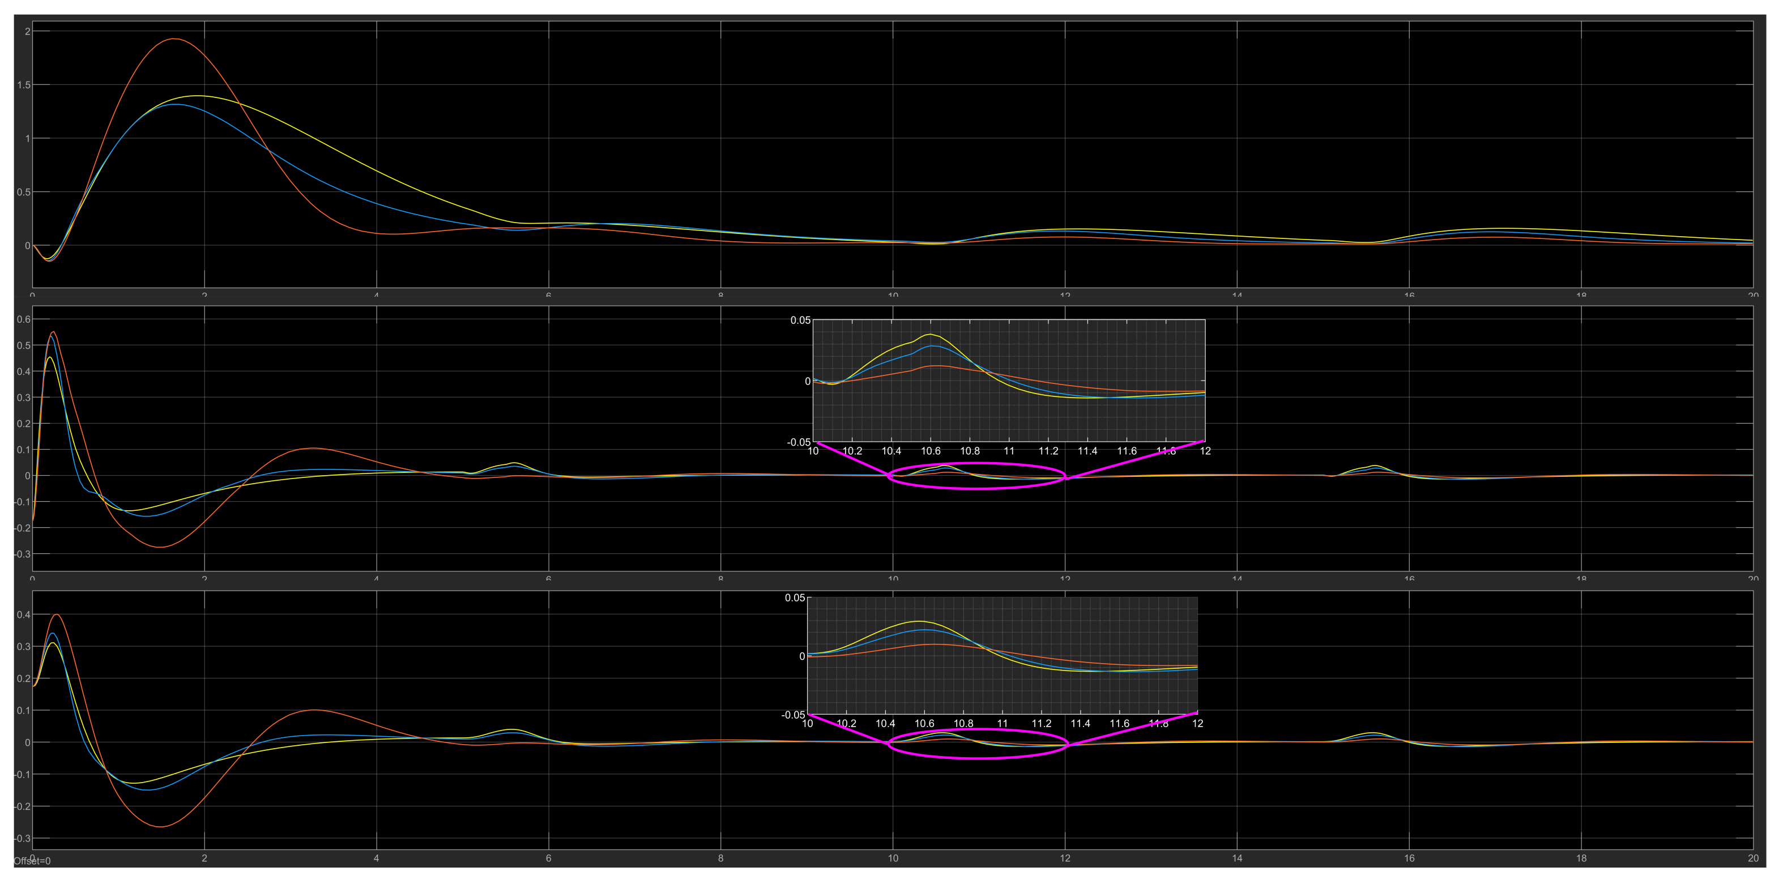Click the orange hump near time 3.3 in bottom plot
Screen dimensions: 1779x880
click(x=314, y=710)
